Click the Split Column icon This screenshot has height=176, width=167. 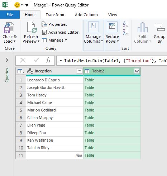point(143,27)
